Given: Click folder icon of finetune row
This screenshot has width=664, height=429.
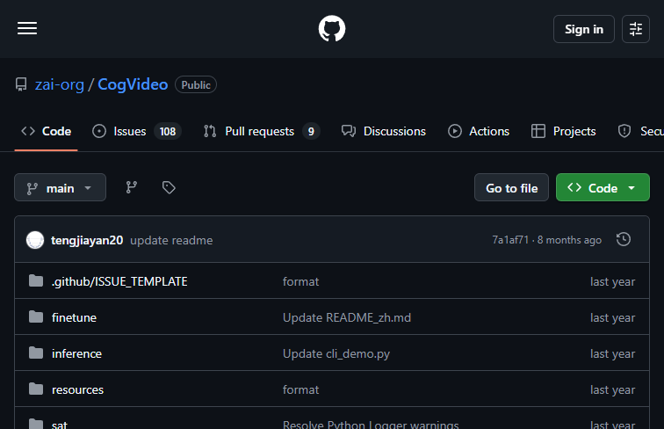Looking at the screenshot, I should coord(36,316).
